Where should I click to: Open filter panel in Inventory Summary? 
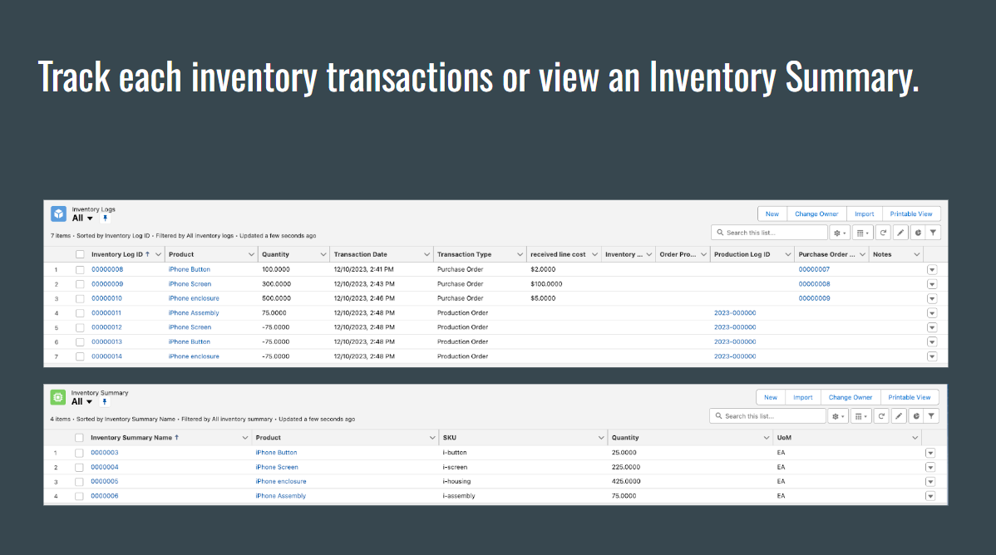tap(932, 416)
